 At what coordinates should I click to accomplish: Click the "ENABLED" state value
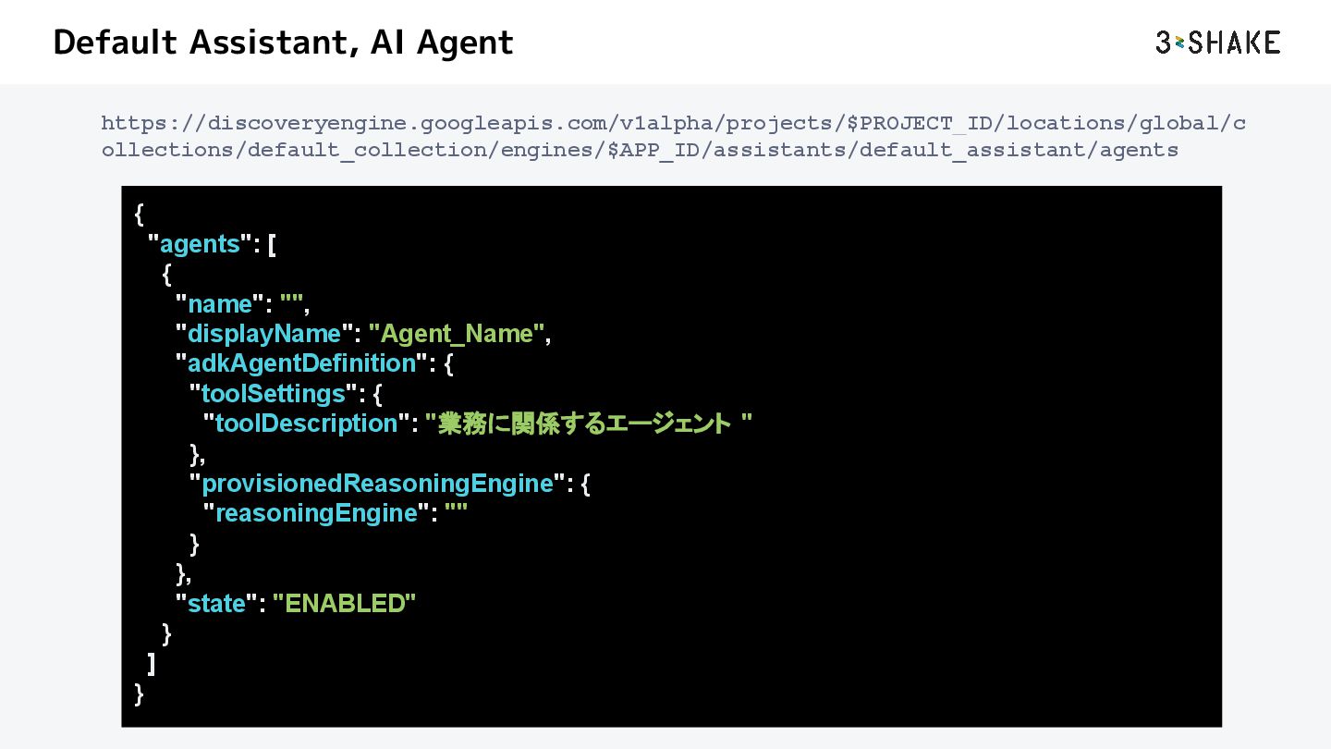click(344, 604)
